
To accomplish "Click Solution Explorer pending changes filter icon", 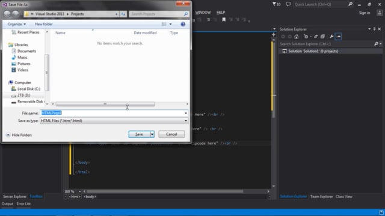I will [306, 37].
